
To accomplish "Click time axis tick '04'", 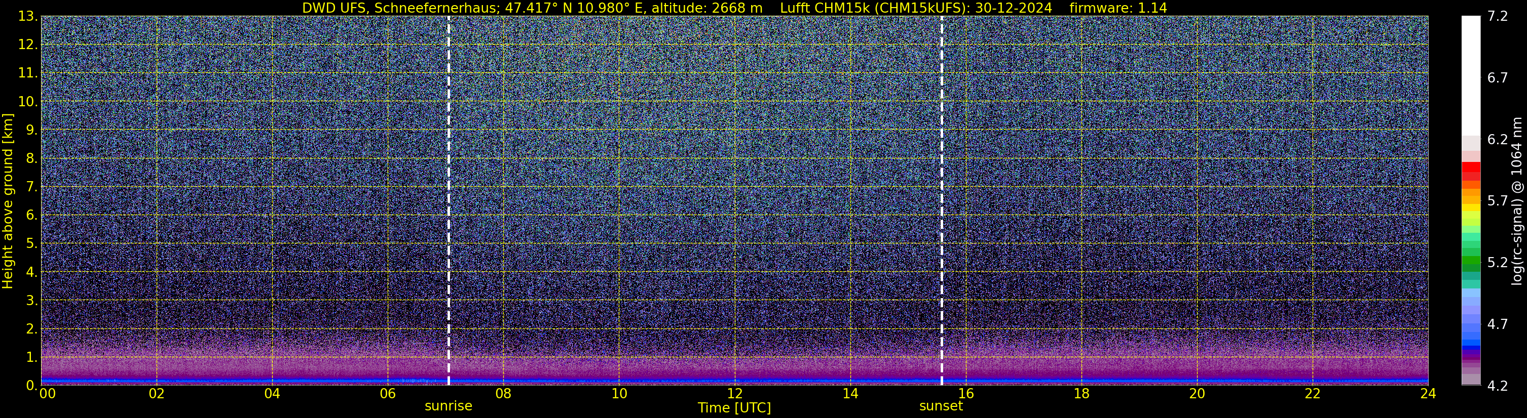I will (272, 394).
